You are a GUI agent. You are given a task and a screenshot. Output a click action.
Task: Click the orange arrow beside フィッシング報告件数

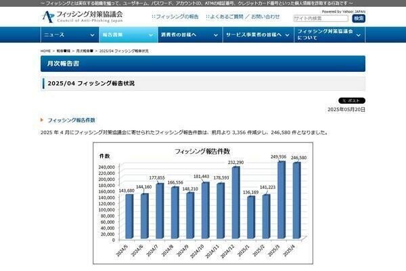point(42,120)
